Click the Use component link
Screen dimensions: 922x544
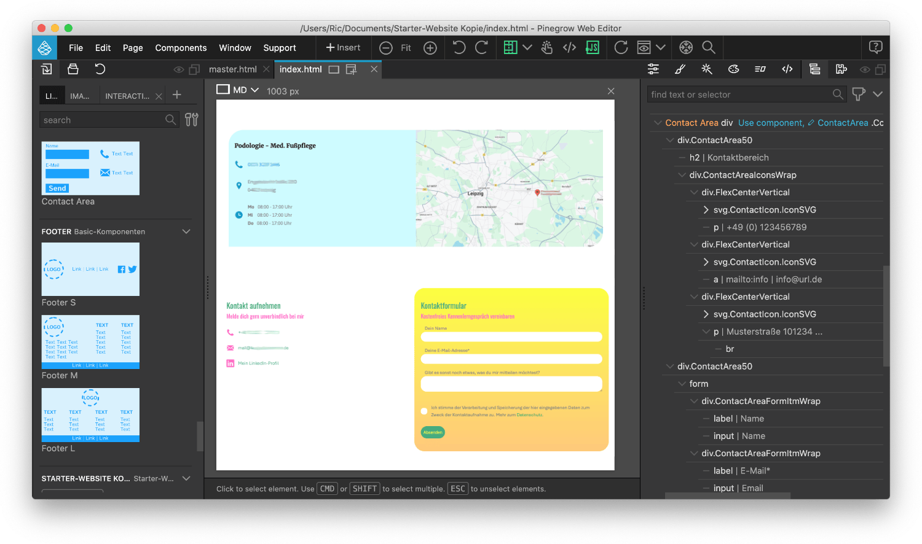[770, 123]
